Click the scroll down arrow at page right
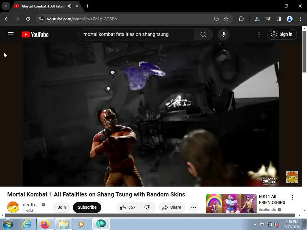This screenshot has width=307, height=230. 304,210
